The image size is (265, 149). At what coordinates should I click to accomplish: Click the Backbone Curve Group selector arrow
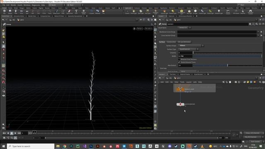tap(261, 32)
